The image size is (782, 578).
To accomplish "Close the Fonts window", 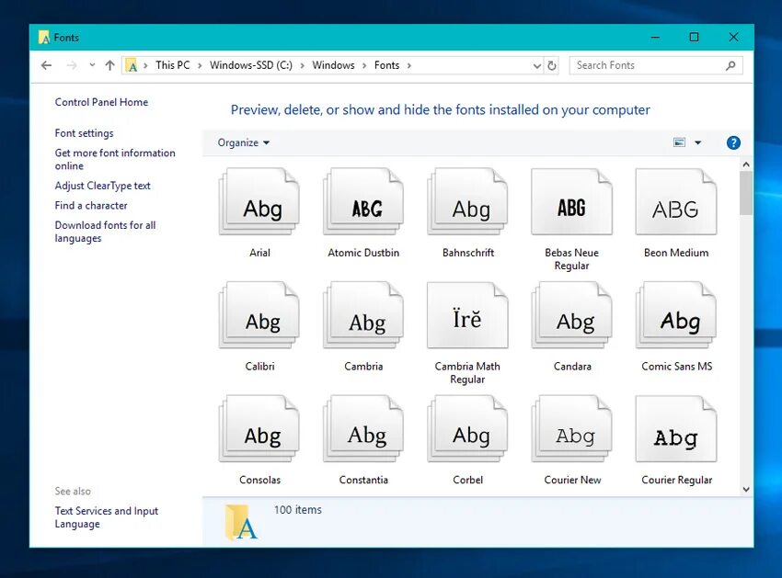I will (733, 38).
